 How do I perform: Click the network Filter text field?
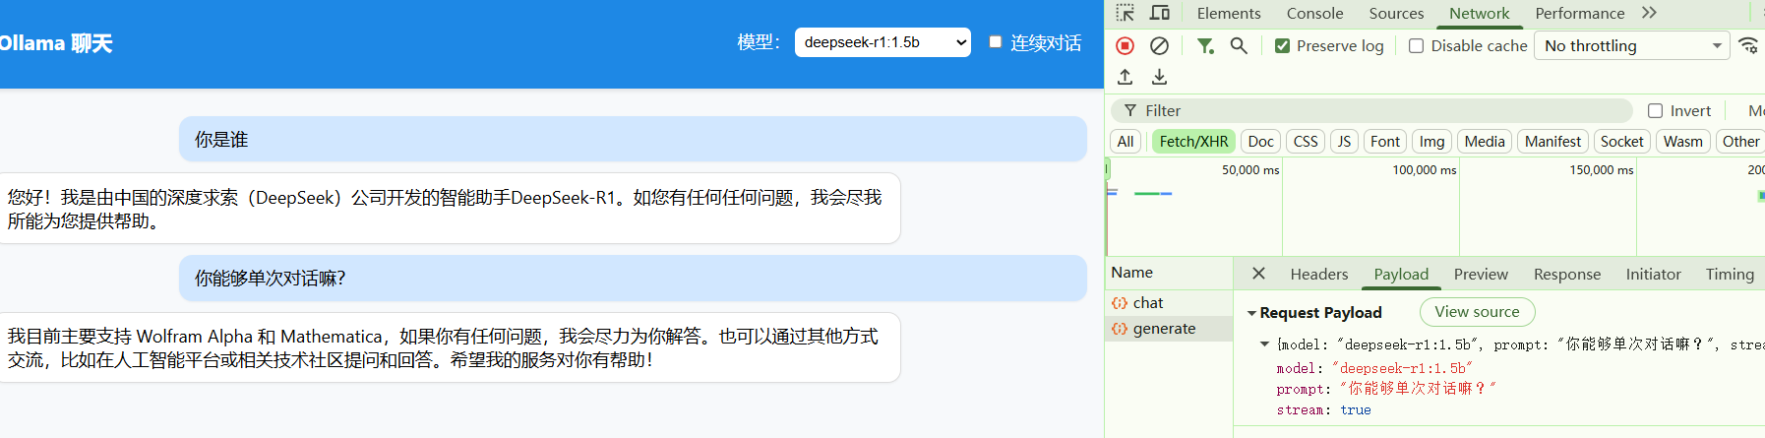(1371, 111)
